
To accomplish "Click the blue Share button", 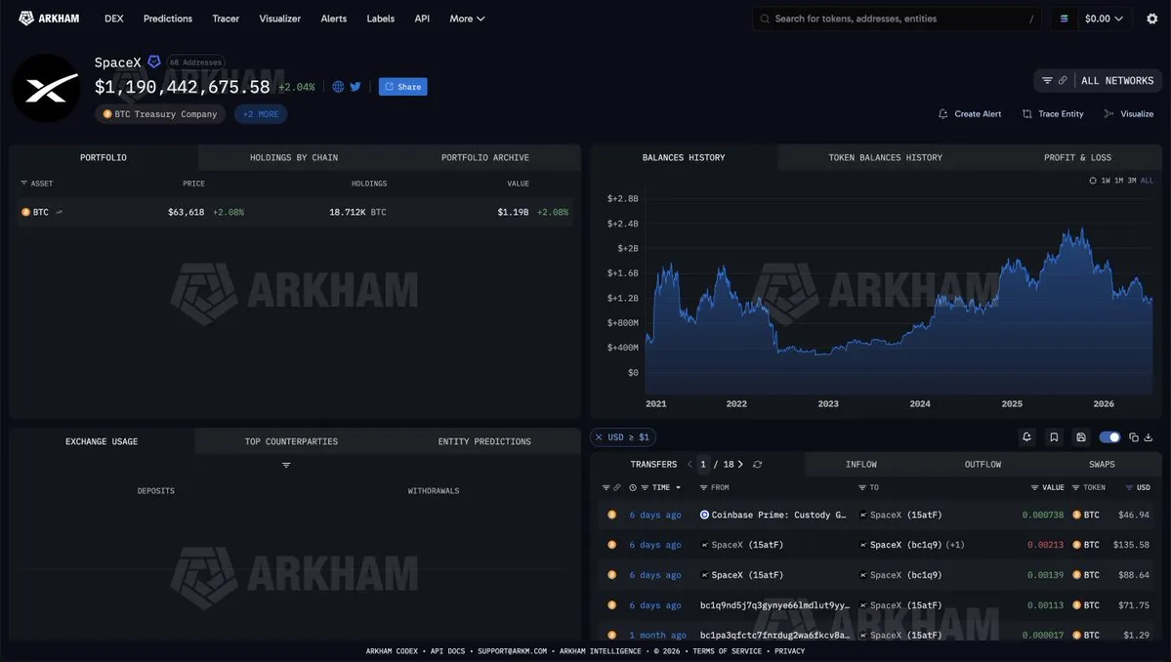I will coord(402,87).
